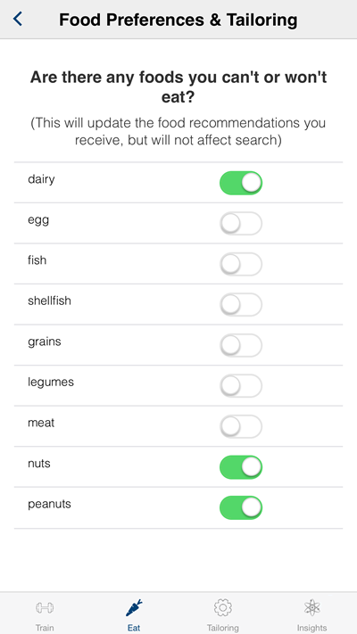Switch on the grains toggle
357x634 pixels.
[x=241, y=345]
